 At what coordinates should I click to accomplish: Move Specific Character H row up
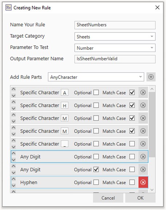click(x=13, y=102)
